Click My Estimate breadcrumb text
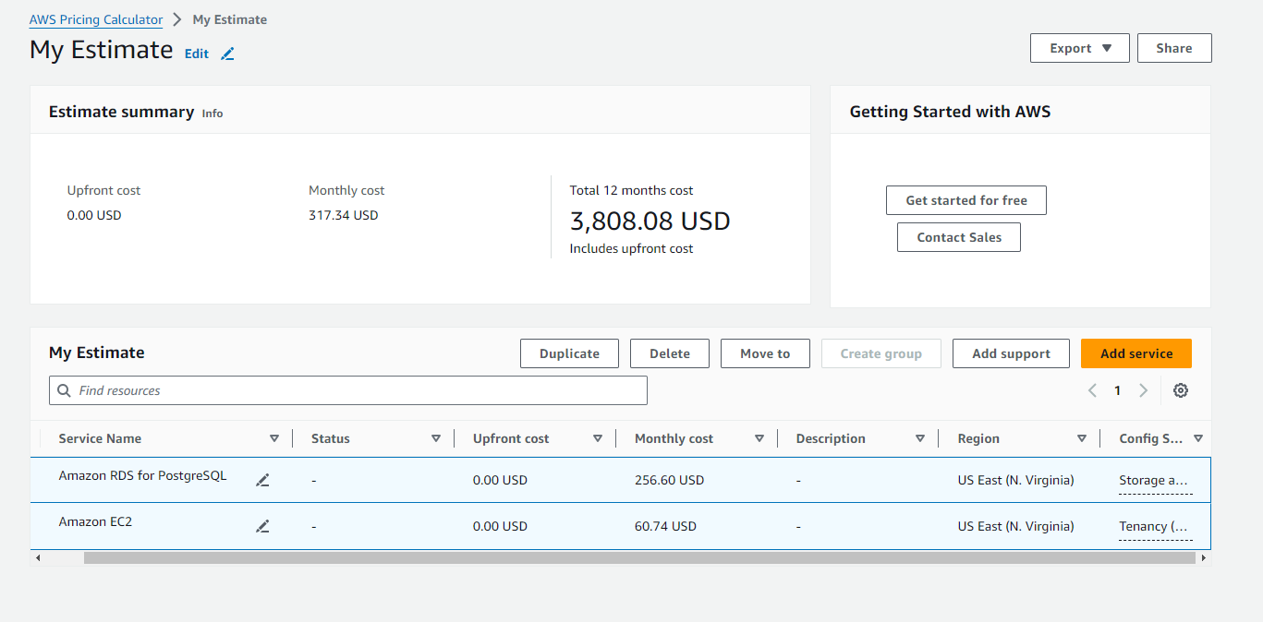This screenshot has height=622, width=1263. coord(230,19)
